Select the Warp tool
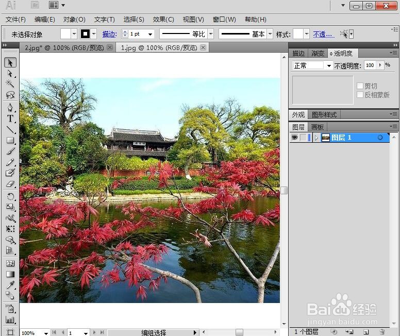400x336 pixels. click(10, 218)
